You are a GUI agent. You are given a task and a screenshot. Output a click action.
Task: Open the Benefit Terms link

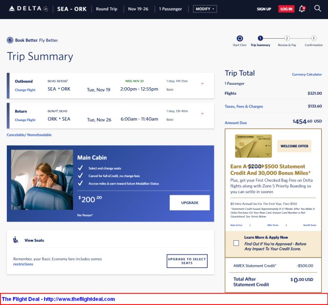(310, 225)
